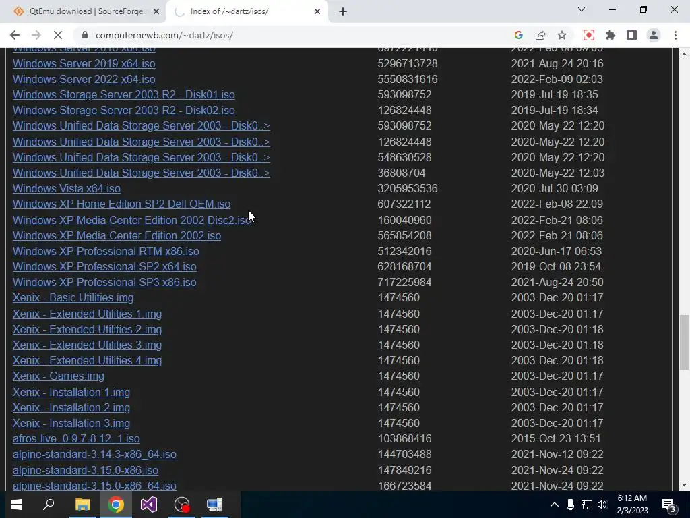The width and height of the screenshot is (690, 518).
Task: Download alpine-standard-3.15.0-x86.iso
Action: coord(86,470)
